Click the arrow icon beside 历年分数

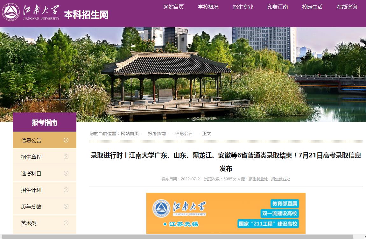[66, 206]
